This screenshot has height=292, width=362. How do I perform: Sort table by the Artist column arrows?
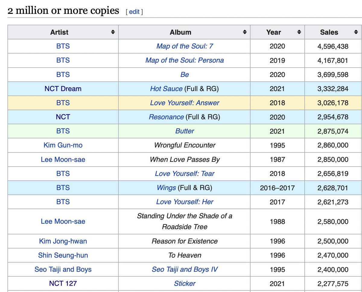coord(113,32)
